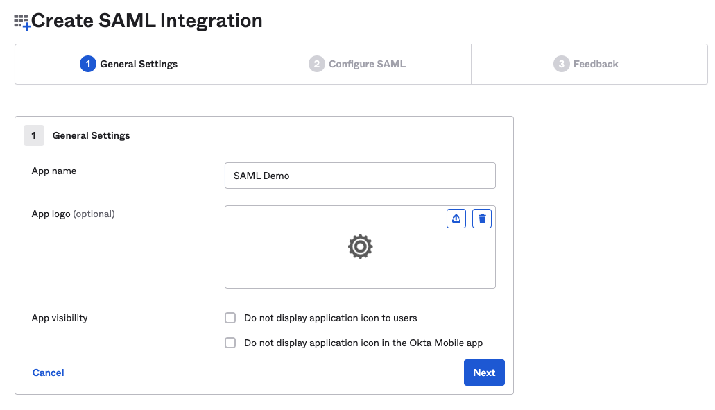Screen dimensions: 715x410
Task: Click the app grid plus icon in header
Action: click(22, 22)
